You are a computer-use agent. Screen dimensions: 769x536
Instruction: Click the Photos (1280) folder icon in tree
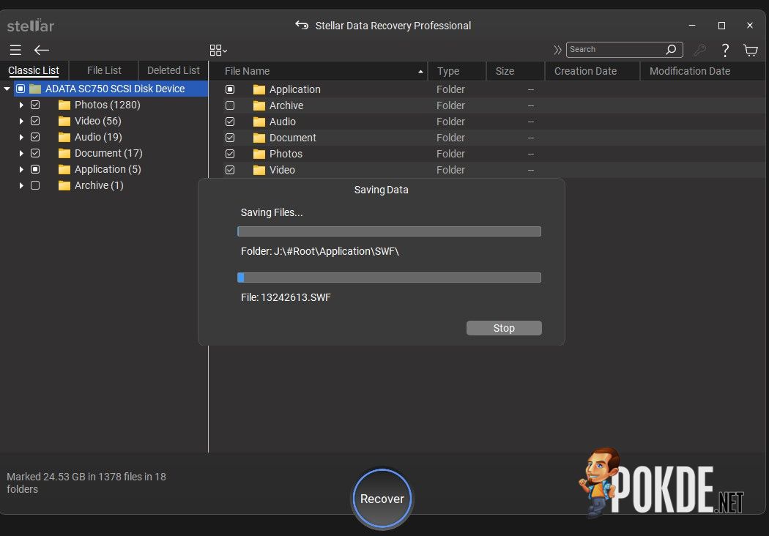[64, 105]
